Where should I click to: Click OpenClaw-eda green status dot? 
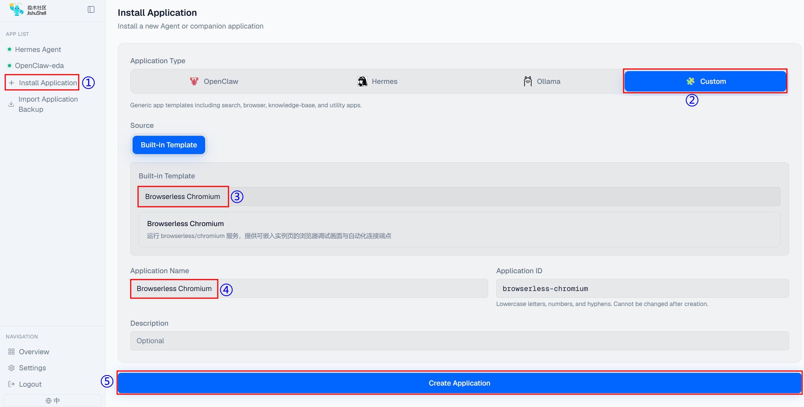[x=9, y=65]
